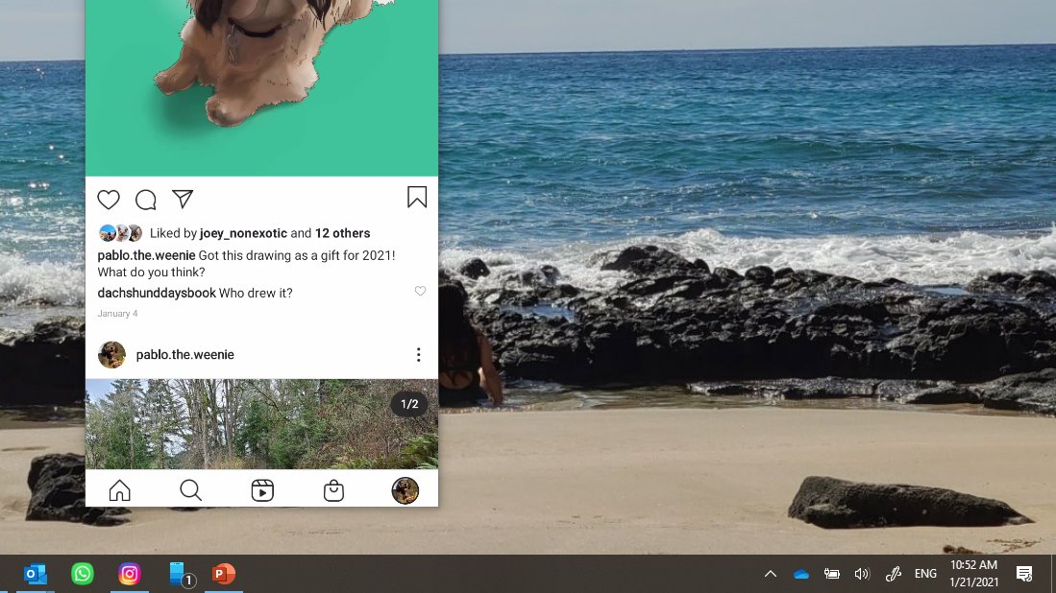Open liker avatars next to 'Liked by'

click(120, 232)
